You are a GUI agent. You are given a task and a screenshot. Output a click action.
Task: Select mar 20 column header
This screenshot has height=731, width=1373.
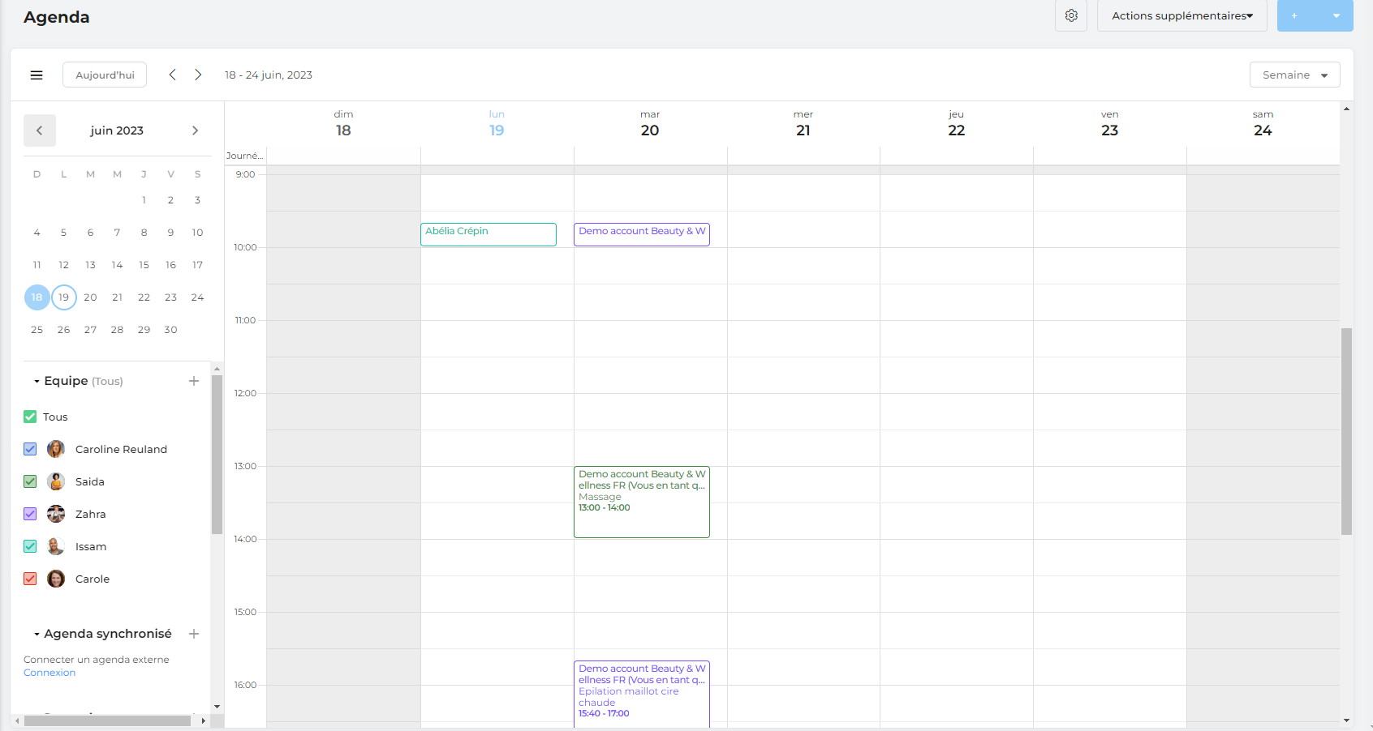(x=650, y=124)
